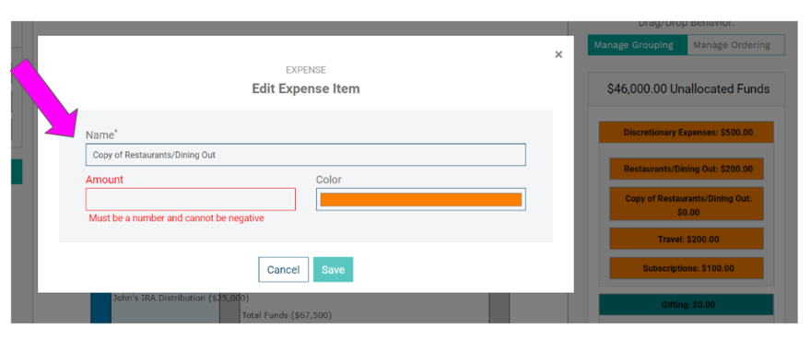Open the orange Color picker swatch

coord(421,199)
